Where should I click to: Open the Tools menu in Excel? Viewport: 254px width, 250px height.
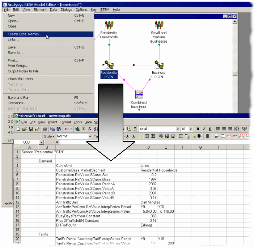78,122
